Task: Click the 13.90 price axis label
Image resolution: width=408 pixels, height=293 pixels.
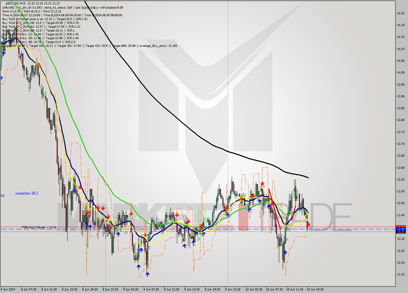Action: 401,96
